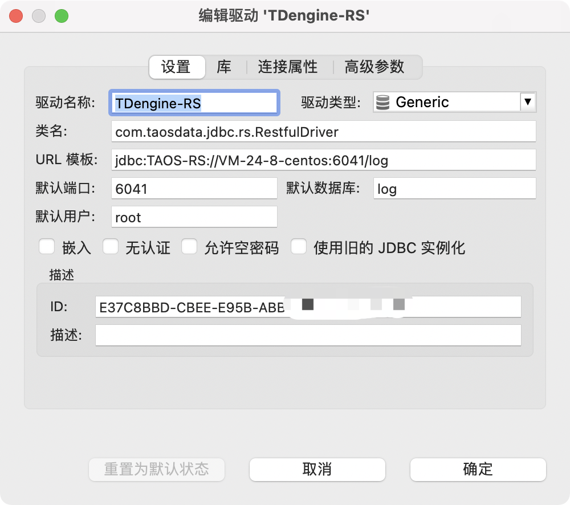Enable 使用旧的 JDBC 实例化 option
The height and width of the screenshot is (505, 570).
pyautogui.click(x=299, y=246)
